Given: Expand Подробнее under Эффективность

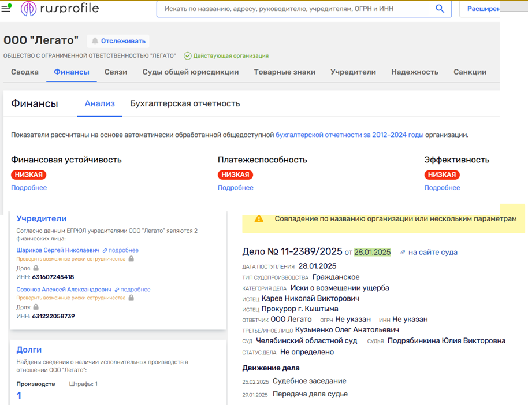Looking at the screenshot, I should [442, 188].
